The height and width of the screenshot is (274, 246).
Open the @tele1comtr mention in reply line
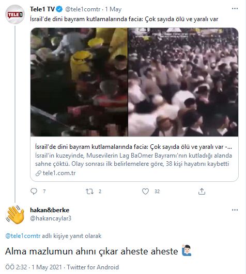pos(23,236)
